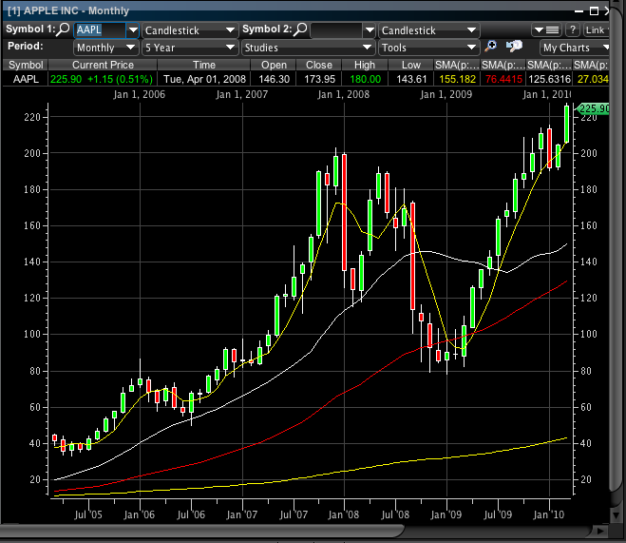Screen dimensions: 626x543
Task: Open the help question mark button
Action: pos(573,30)
